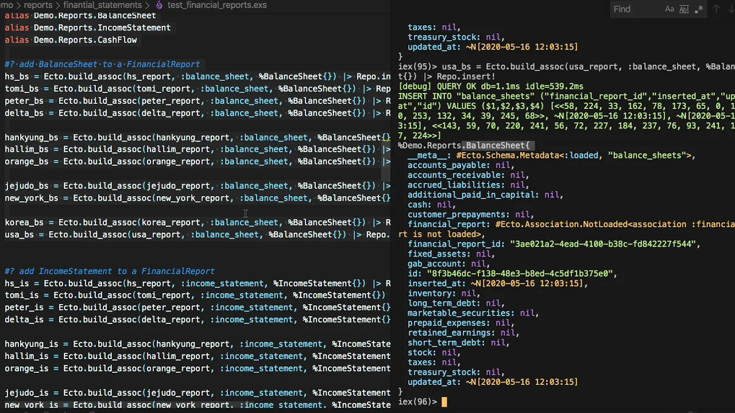Click prepaid_expenses: nil in terminal
Screen dimensions: 735x413
[461, 323]
